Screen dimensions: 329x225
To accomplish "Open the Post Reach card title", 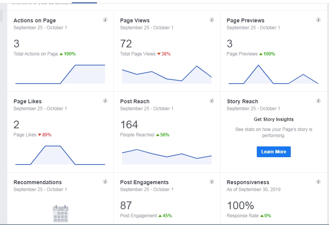I will 135,101.
